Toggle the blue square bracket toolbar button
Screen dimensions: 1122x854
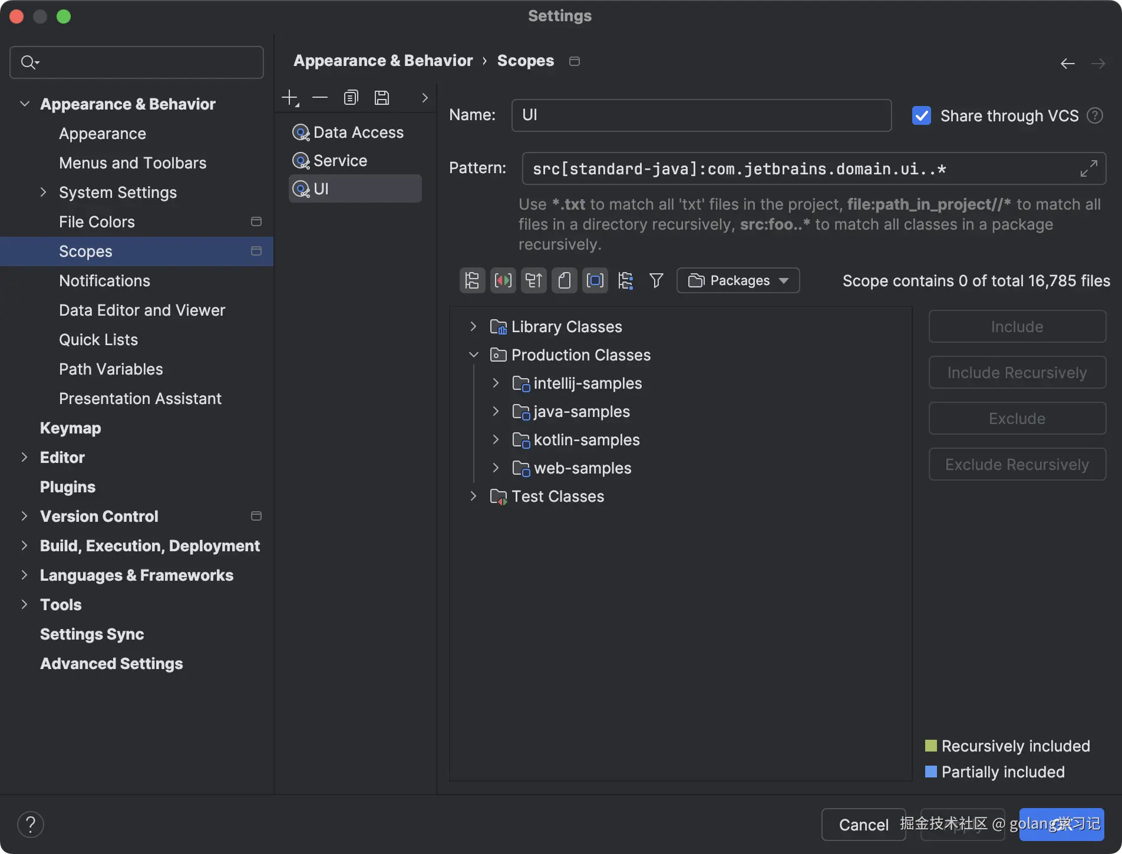pos(595,280)
